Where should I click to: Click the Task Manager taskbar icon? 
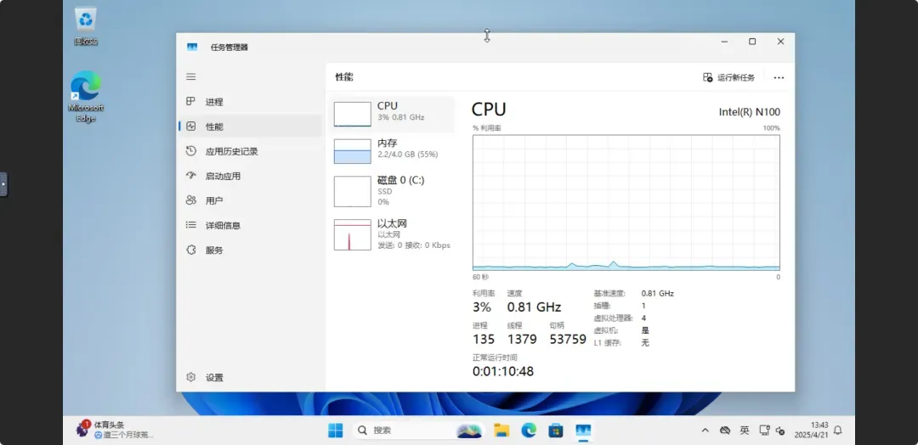[x=583, y=431]
